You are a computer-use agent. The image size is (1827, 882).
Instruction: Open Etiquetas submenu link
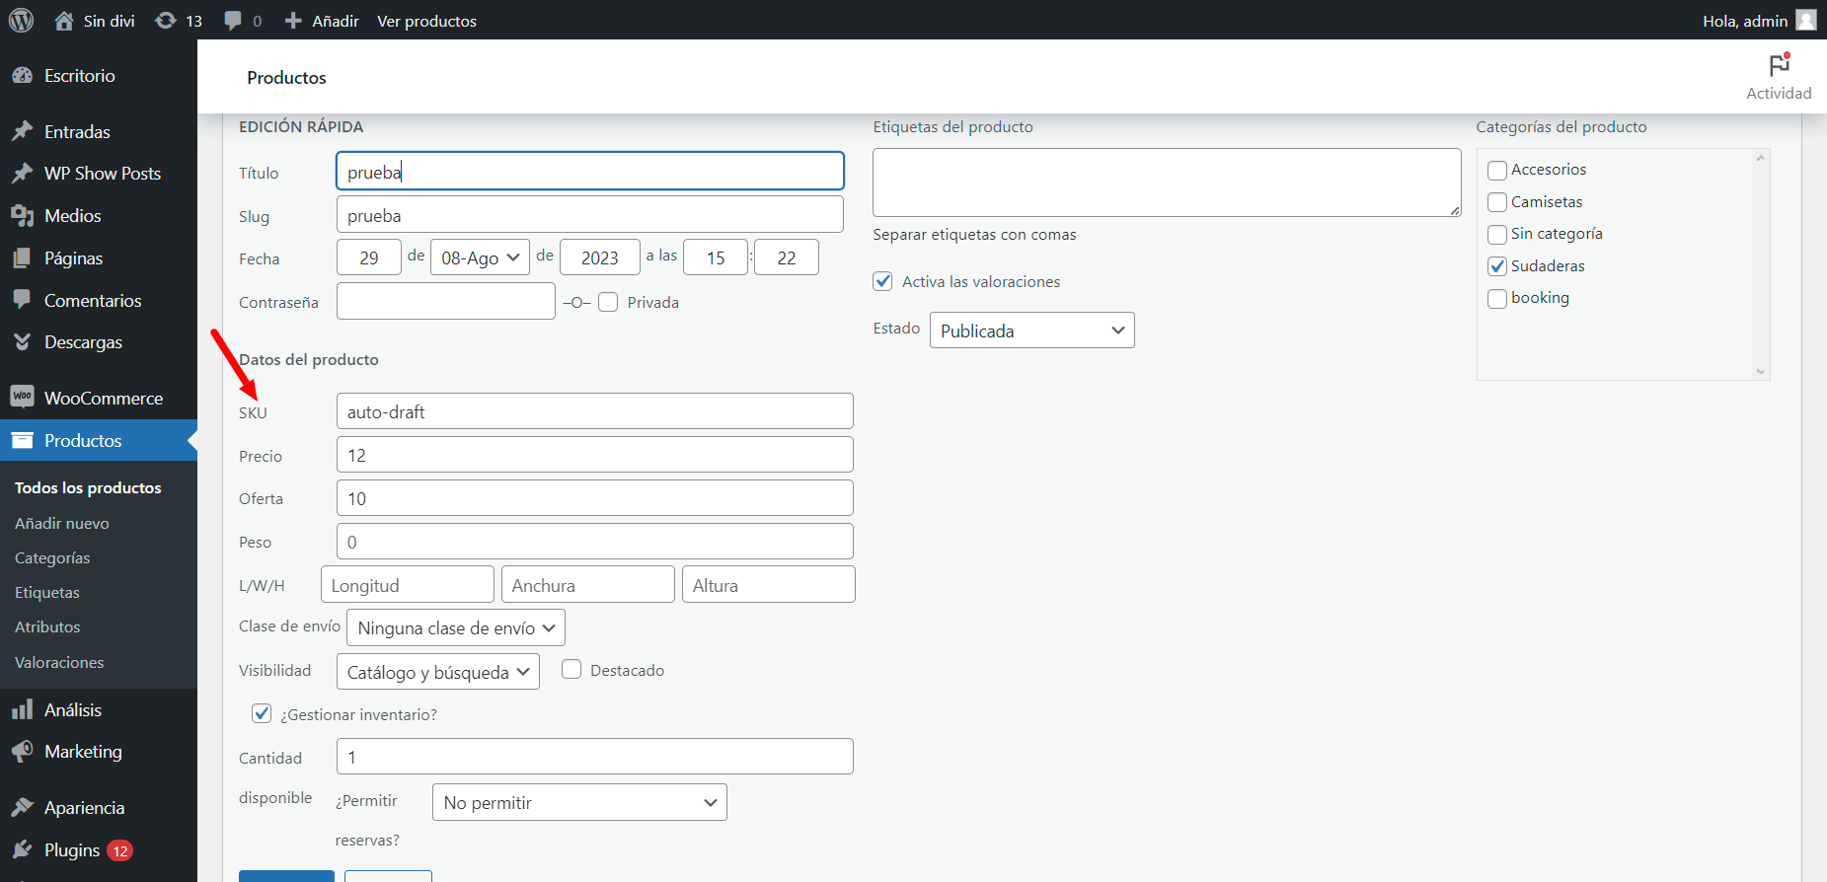(x=47, y=592)
